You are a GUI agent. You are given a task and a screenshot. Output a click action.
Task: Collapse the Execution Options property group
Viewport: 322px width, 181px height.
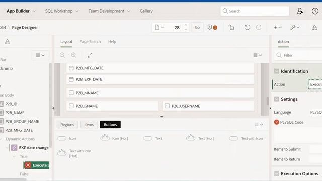276,174
